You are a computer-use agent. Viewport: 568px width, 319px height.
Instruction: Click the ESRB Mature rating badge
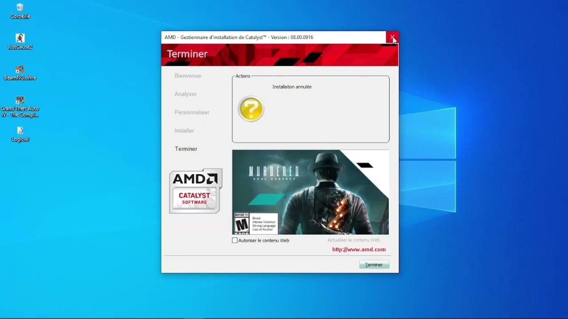(256, 223)
